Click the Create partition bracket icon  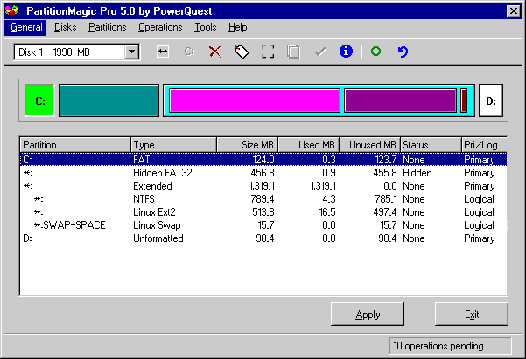[268, 52]
